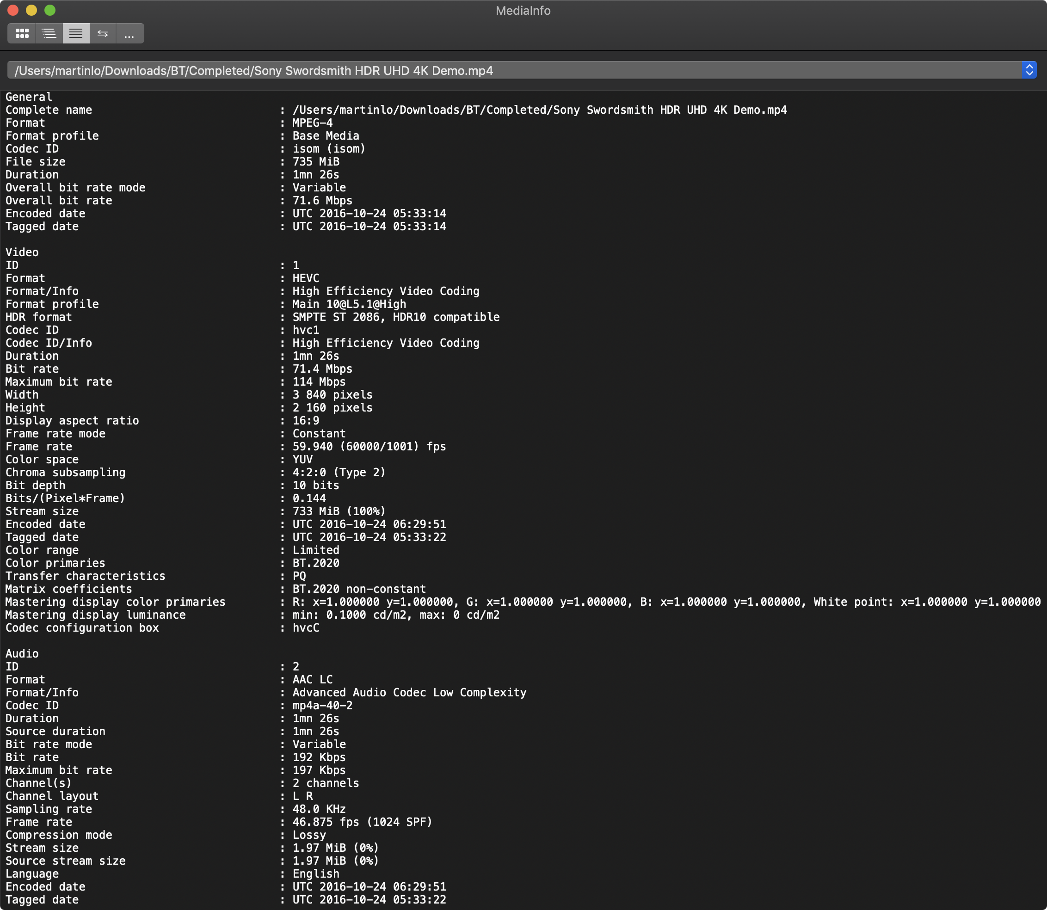Viewport: 1047px width, 910px height.
Task: Click the Audio section heading
Action: tap(22, 653)
